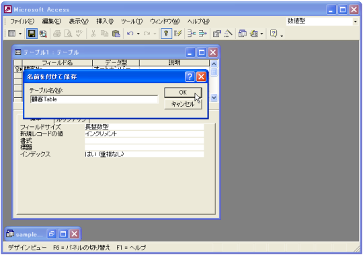The width and height of the screenshot is (363, 255).
Task: Click OK in the save dialog
Action: (x=183, y=92)
